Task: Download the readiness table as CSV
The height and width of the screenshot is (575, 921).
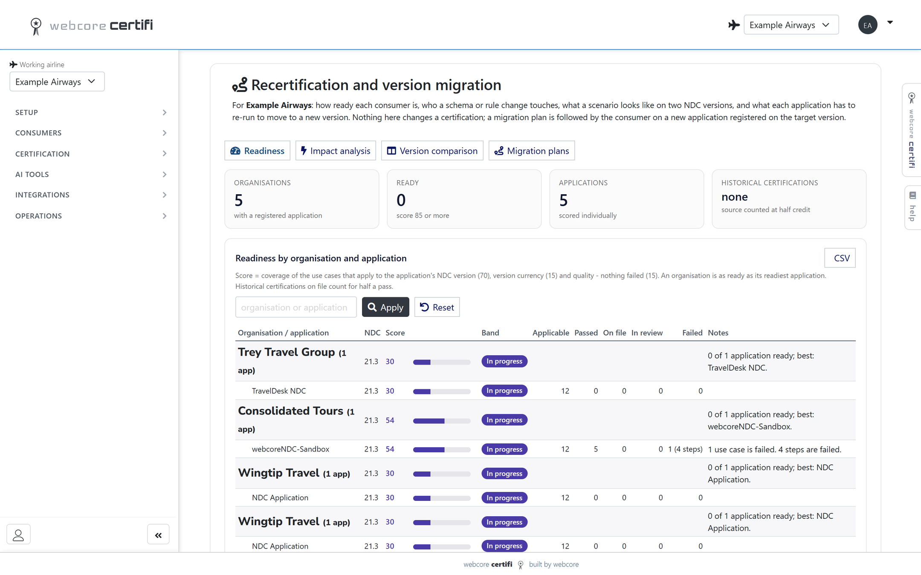Action: [x=840, y=258]
